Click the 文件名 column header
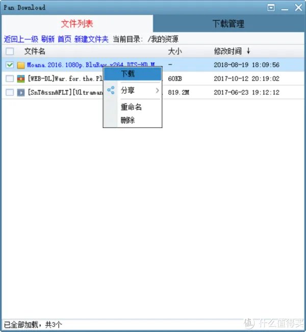The image size is (306, 332). [x=35, y=51]
